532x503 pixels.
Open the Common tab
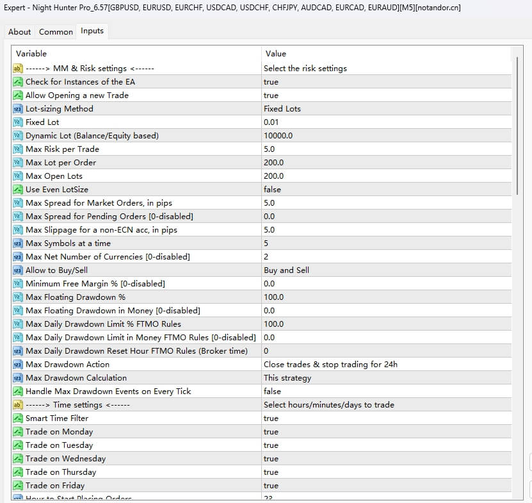tap(56, 32)
